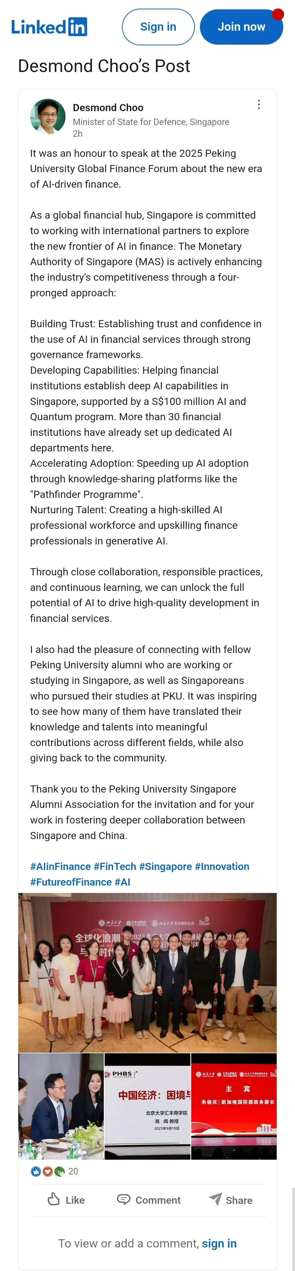Screen dimensions: 295x1271
Task: Open the #Singapore hashtag
Action: pos(166,866)
